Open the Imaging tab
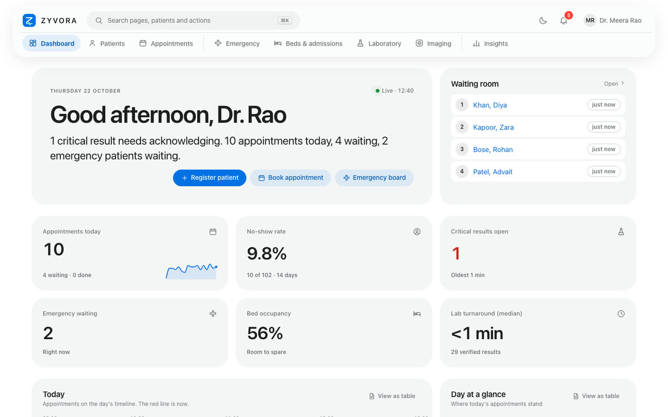Viewport: 668px width, 417px height. (433, 43)
